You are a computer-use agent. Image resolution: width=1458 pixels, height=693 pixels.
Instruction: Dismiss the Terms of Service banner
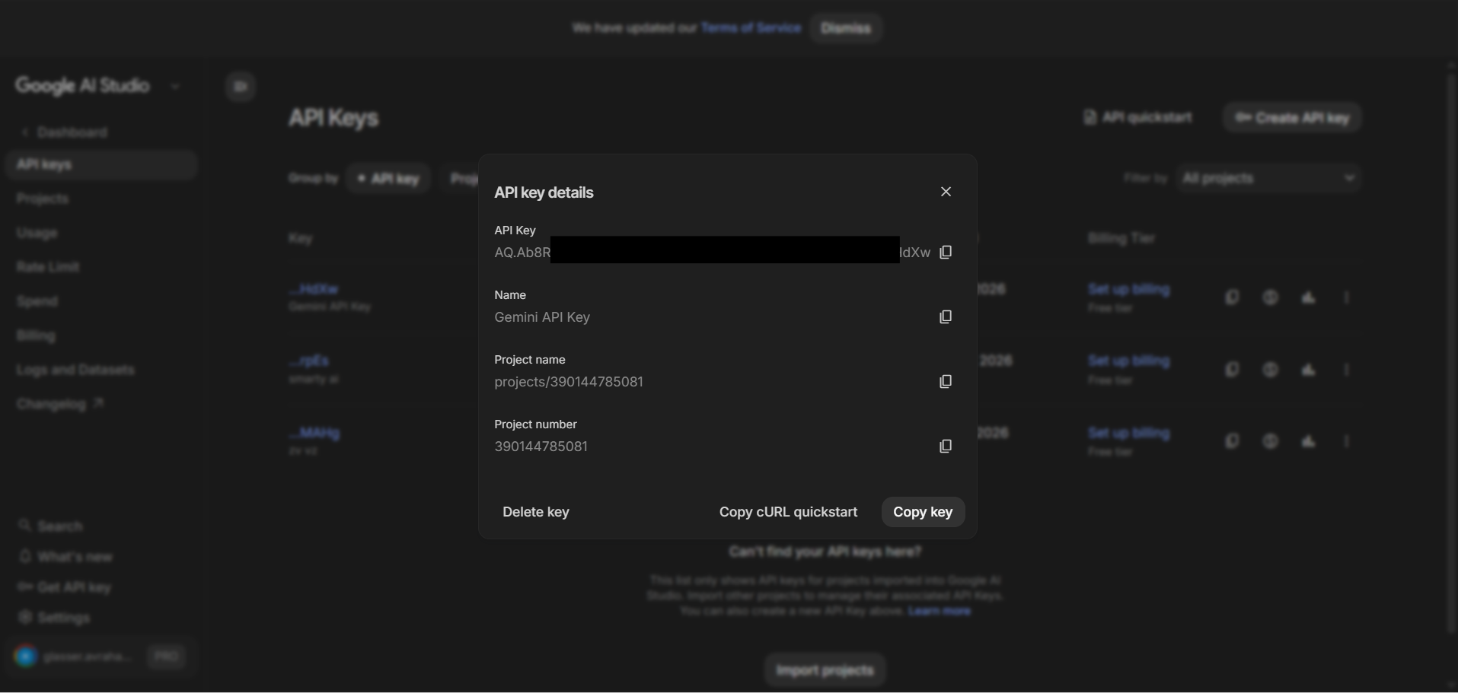845,28
